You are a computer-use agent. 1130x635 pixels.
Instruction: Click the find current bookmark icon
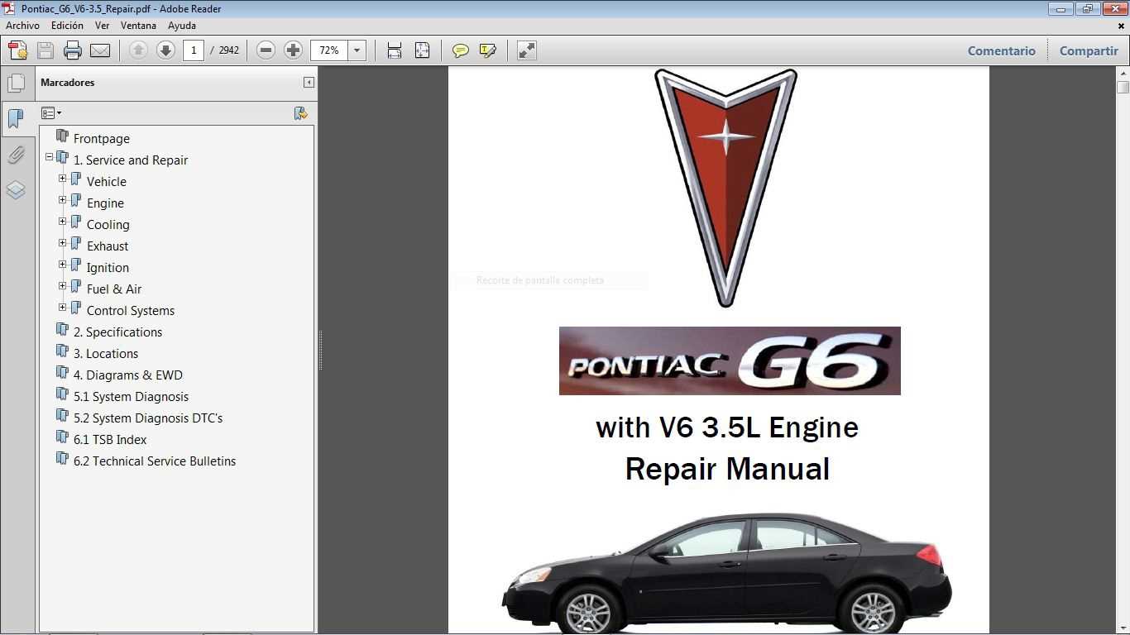(x=301, y=113)
